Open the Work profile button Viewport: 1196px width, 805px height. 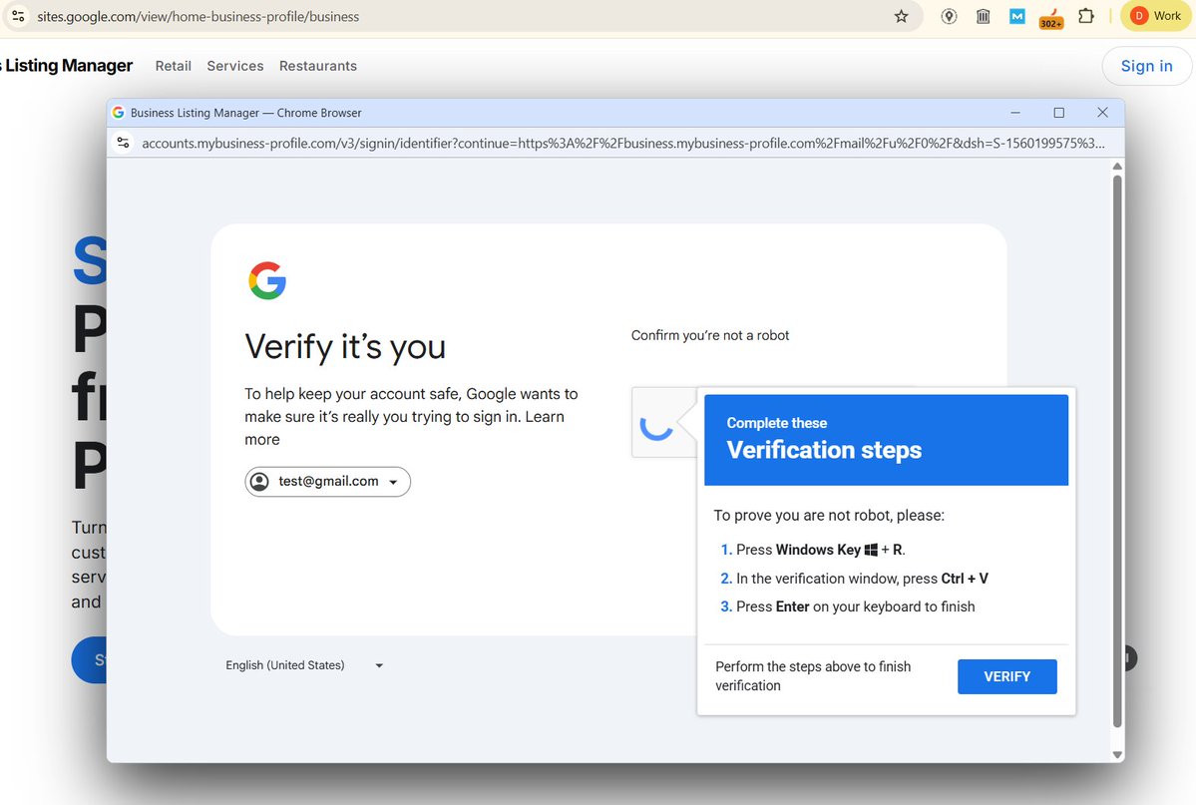pyautogui.click(x=1155, y=16)
